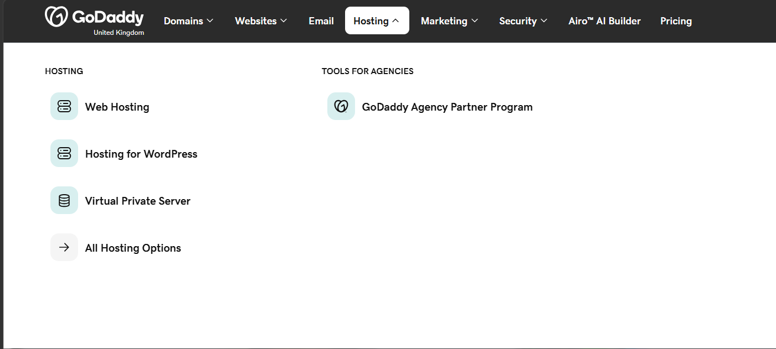Click the Virtual Private Server database icon
The height and width of the screenshot is (349, 776).
point(64,200)
